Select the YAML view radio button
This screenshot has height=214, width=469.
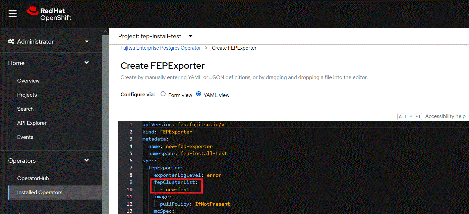(x=199, y=94)
